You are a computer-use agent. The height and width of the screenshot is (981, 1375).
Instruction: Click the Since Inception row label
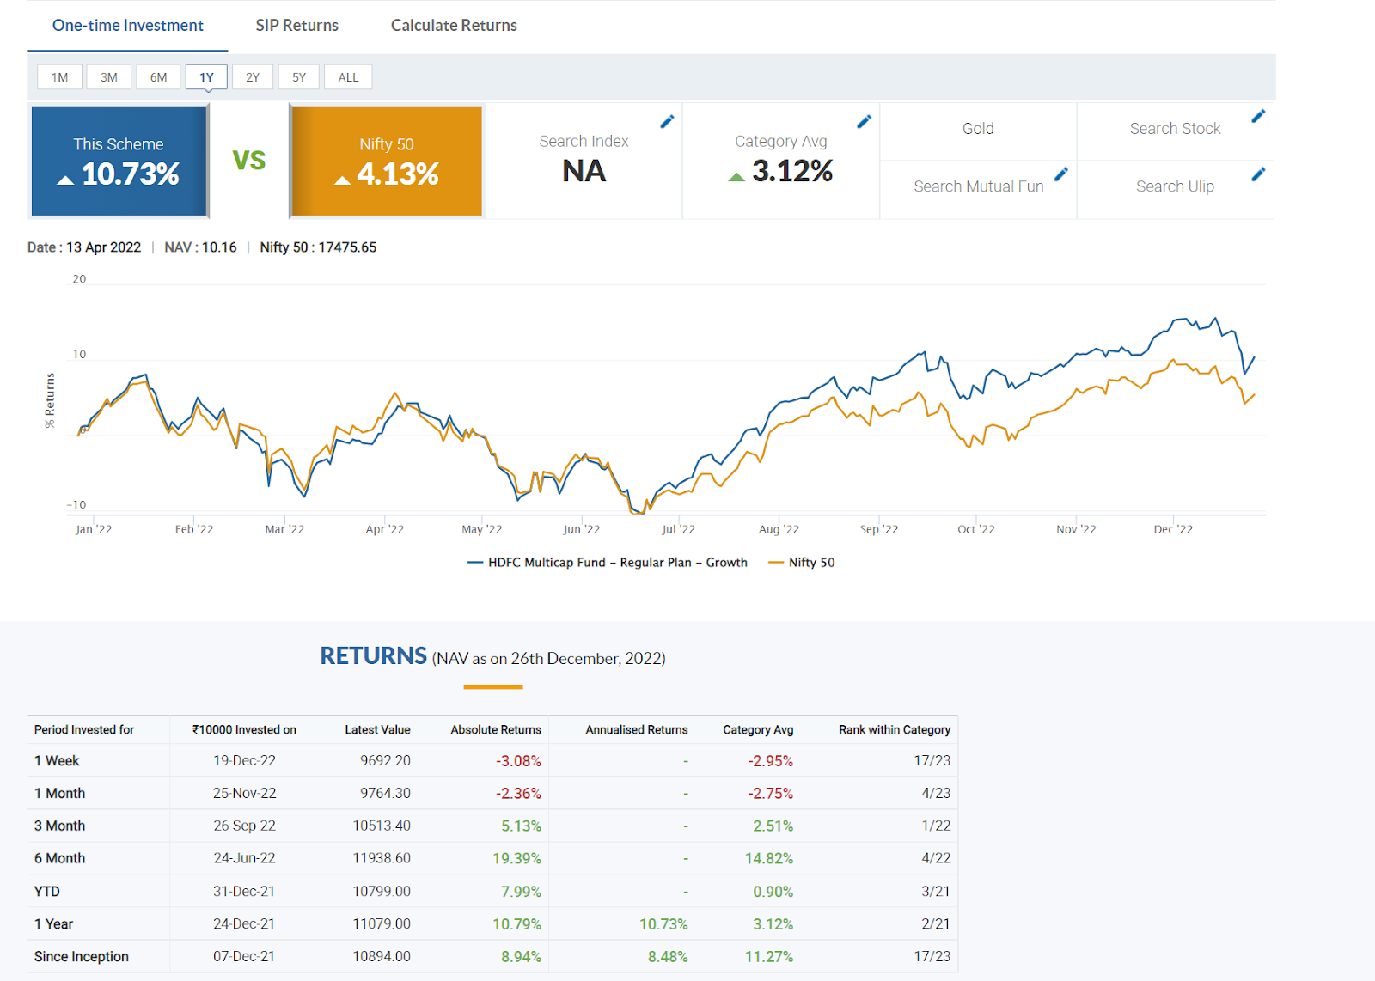pos(82,957)
